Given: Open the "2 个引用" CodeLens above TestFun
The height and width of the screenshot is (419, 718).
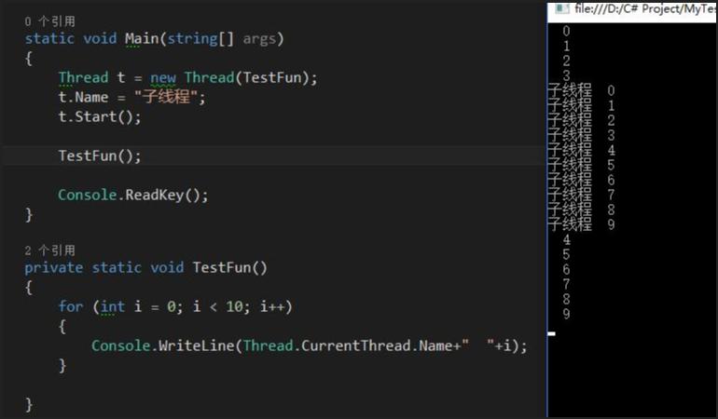Looking at the screenshot, I should tap(50, 250).
